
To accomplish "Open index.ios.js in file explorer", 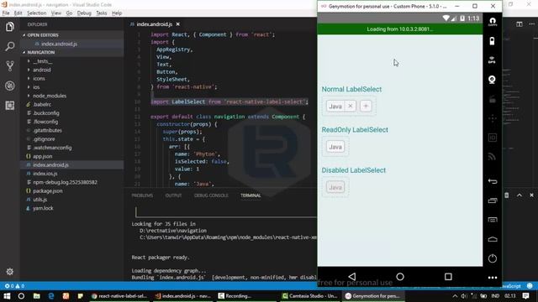I will pos(45,174).
